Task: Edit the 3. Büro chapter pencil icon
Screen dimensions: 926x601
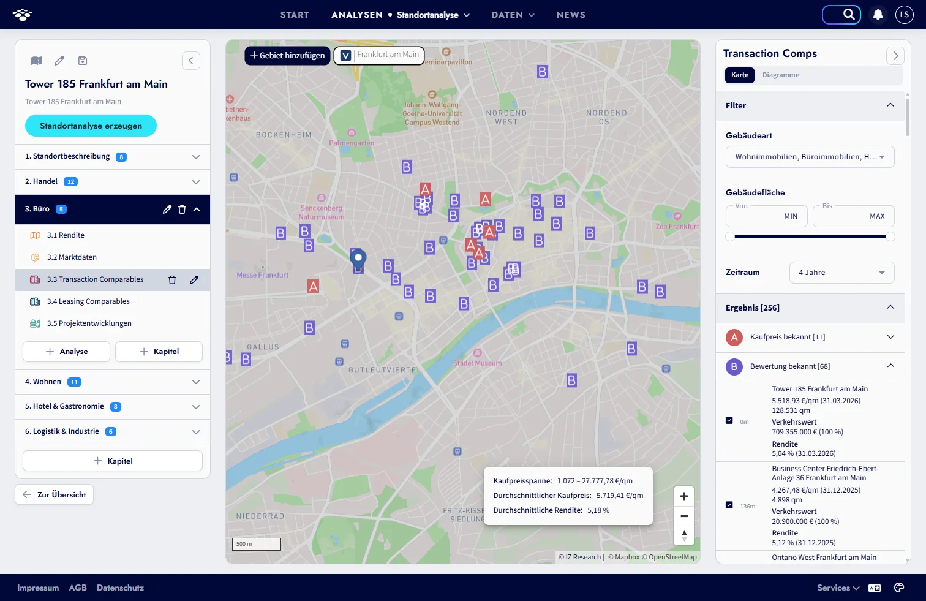Action: click(x=167, y=210)
